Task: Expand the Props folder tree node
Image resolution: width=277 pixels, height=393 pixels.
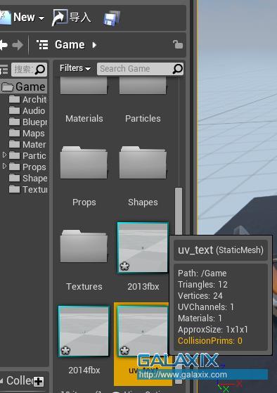Action: click(x=4, y=166)
